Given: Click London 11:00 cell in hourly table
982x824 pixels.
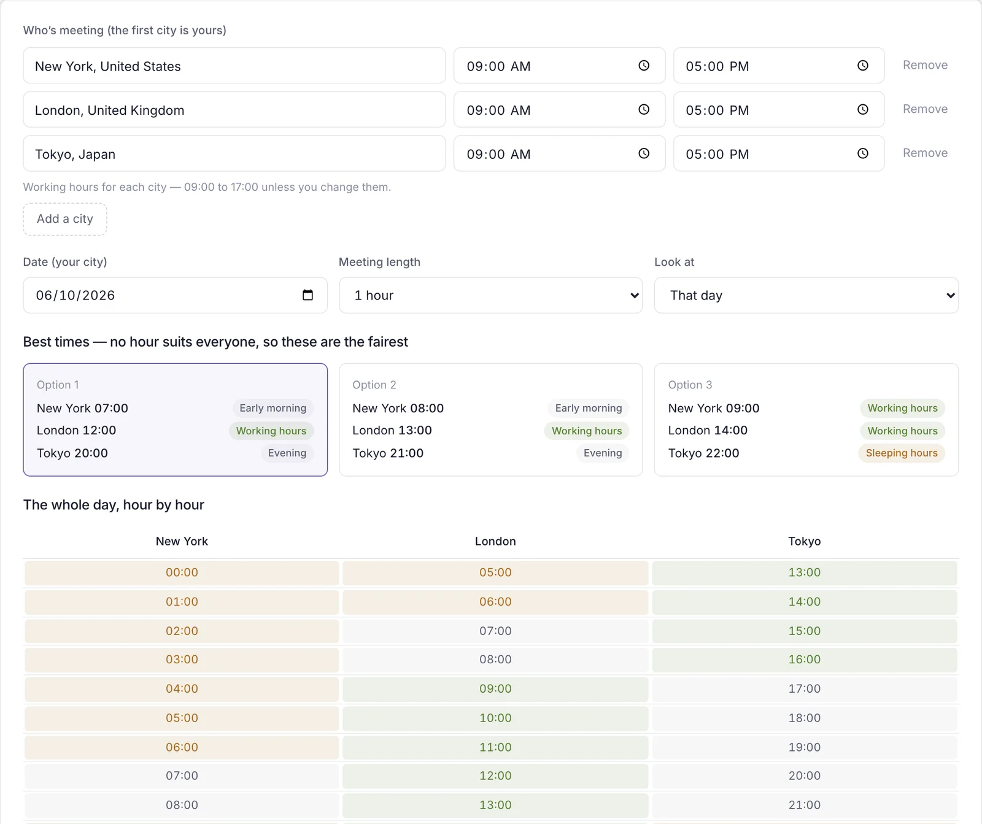Looking at the screenshot, I should [x=495, y=747].
